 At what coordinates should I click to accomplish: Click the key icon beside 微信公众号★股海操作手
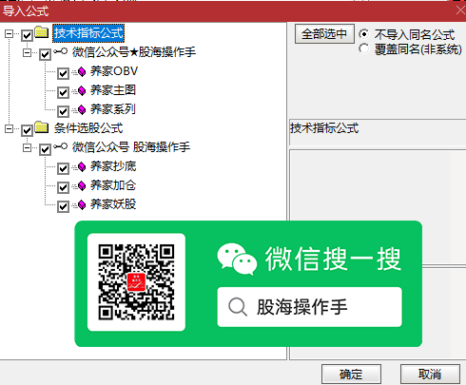[60, 51]
